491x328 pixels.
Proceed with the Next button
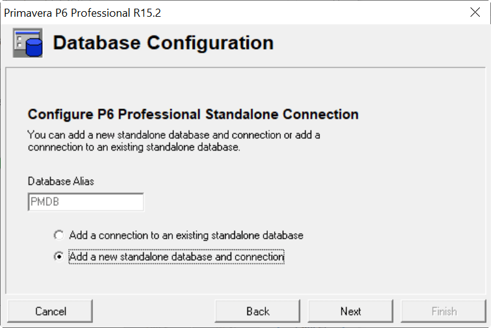pos(350,311)
